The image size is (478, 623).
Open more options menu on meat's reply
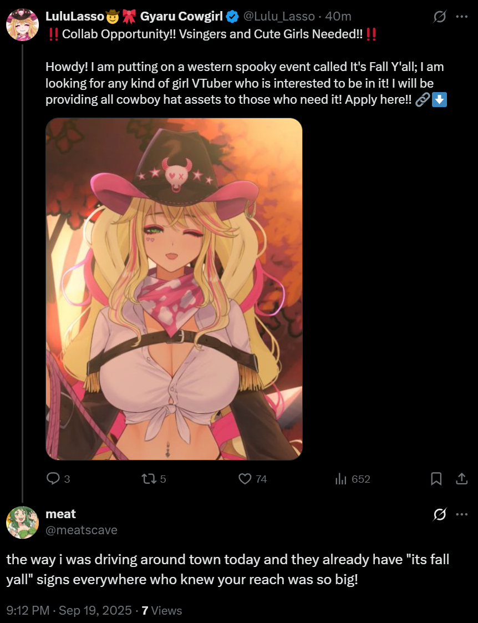462,514
